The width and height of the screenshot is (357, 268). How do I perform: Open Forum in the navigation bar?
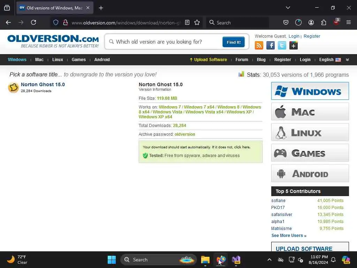(242, 60)
